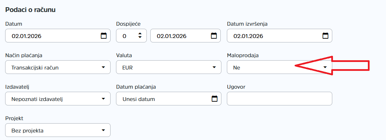
Task: Open the Maloprodaja dropdown set to Ne
Action: click(x=279, y=67)
